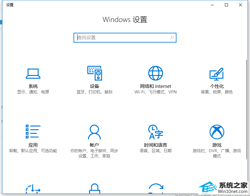The image size is (250, 196).
Task: Open the Update & Security sync-arrows icon
Action: [x=156, y=189]
